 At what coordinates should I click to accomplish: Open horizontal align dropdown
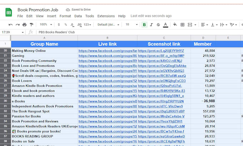[204, 25]
